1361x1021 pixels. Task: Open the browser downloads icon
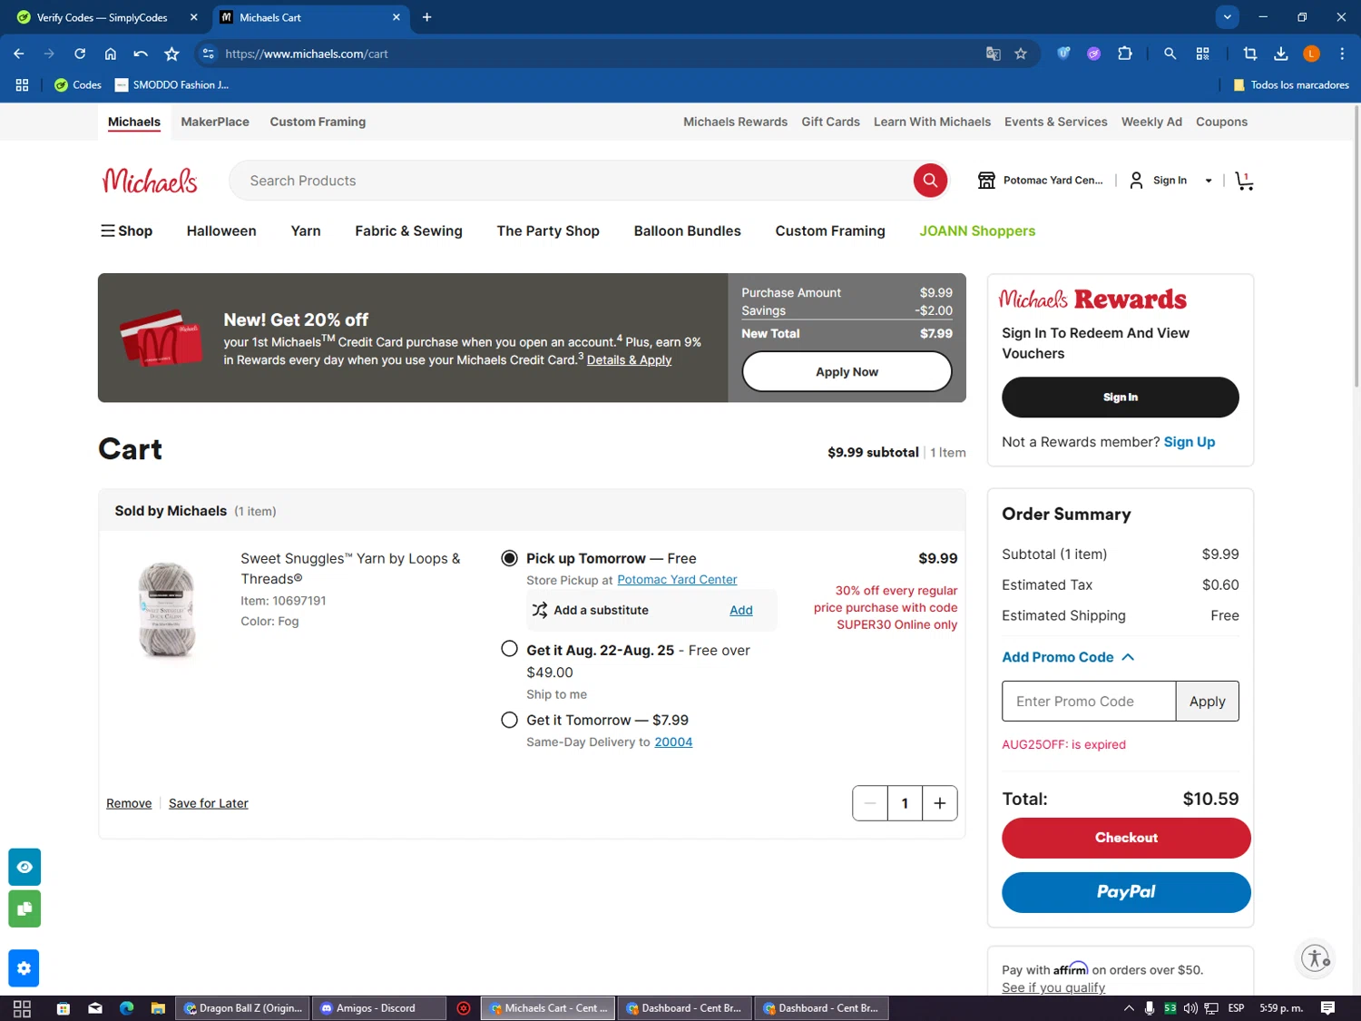1281,54
